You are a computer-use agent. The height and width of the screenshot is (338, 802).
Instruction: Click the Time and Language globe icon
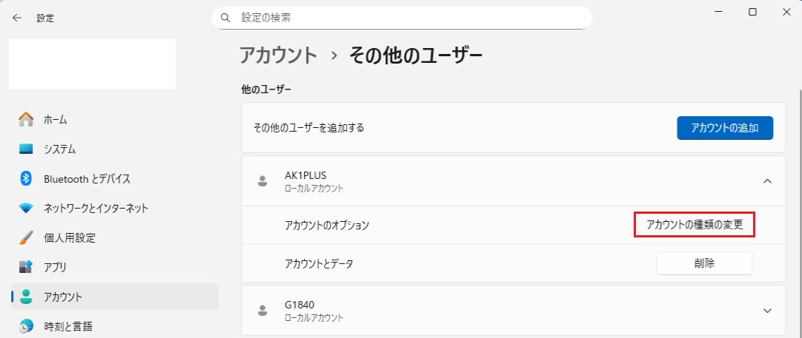pos(26,325)
